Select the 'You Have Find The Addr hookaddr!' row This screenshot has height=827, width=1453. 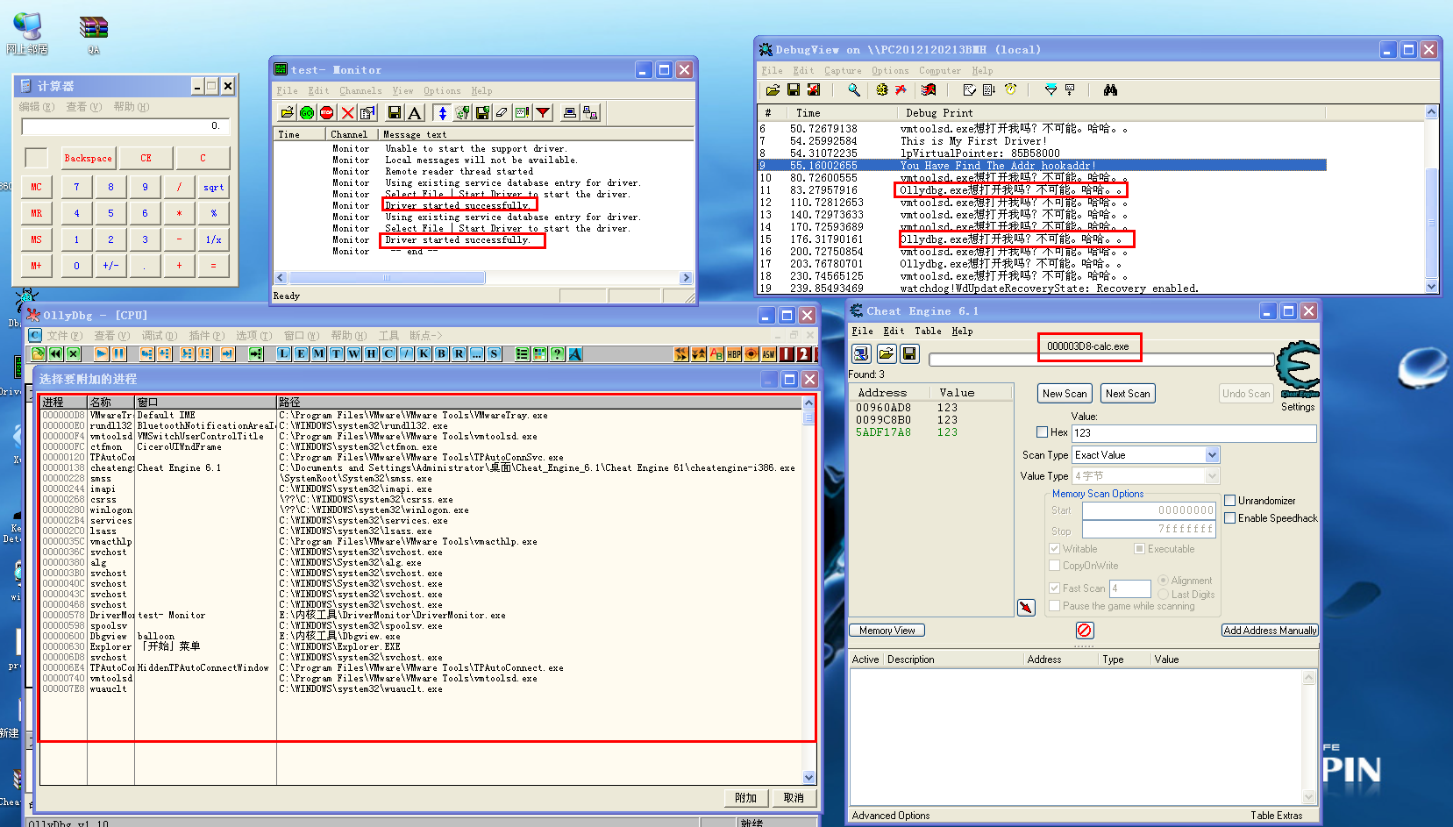1043,165
